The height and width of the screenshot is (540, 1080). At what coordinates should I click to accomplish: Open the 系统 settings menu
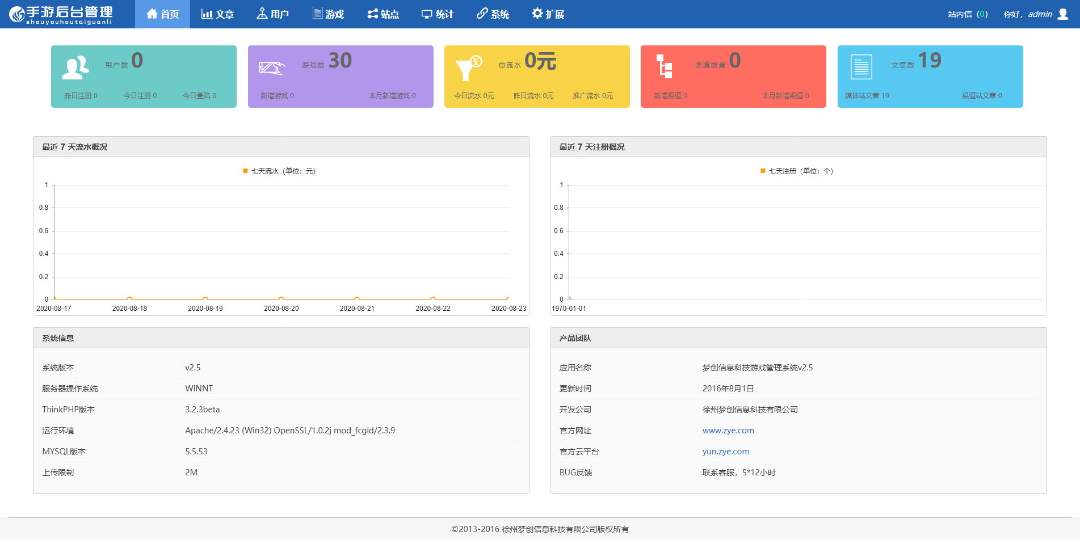(x=493, y=14)
